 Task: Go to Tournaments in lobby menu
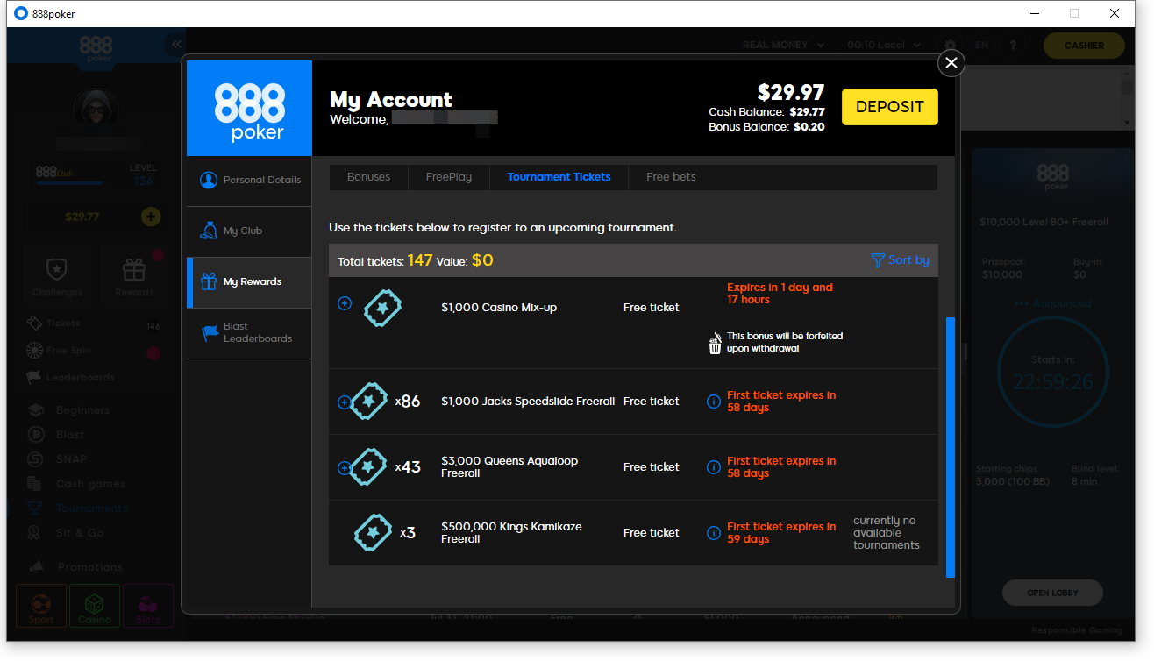[91, 508]
